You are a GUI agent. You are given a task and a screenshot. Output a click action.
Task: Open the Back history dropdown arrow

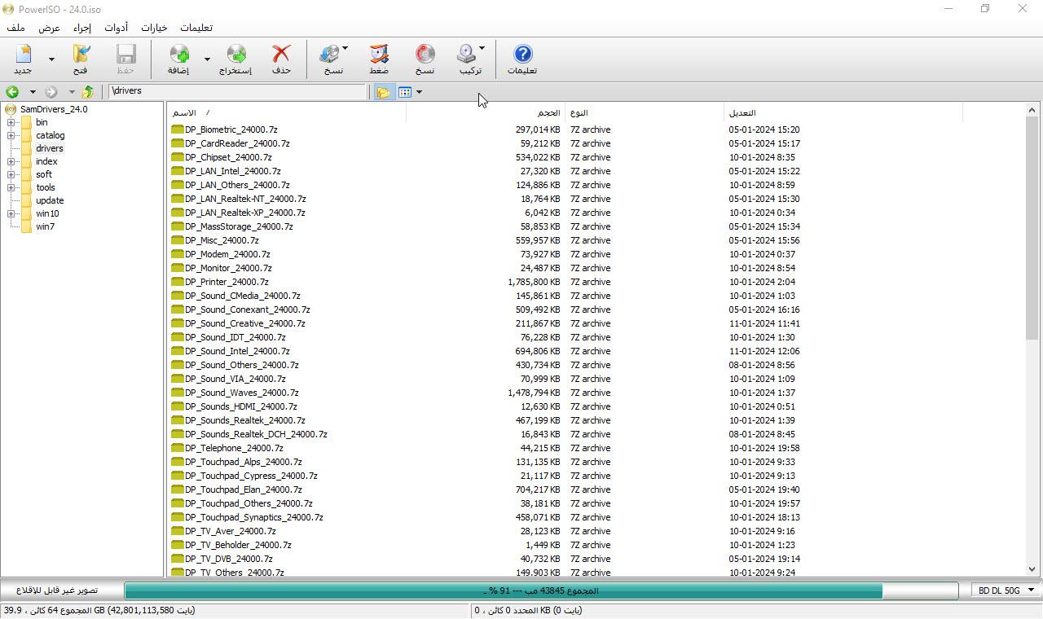(x=33, y=92)
